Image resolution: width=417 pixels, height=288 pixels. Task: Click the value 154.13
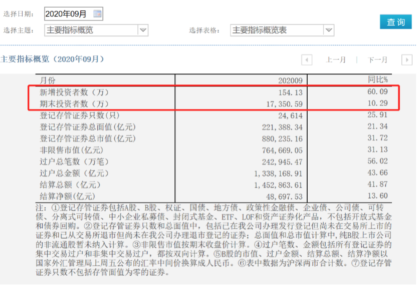pos(290,92)
